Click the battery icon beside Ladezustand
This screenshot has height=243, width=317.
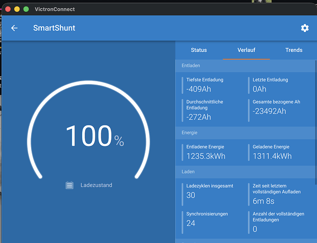point(70,185)
